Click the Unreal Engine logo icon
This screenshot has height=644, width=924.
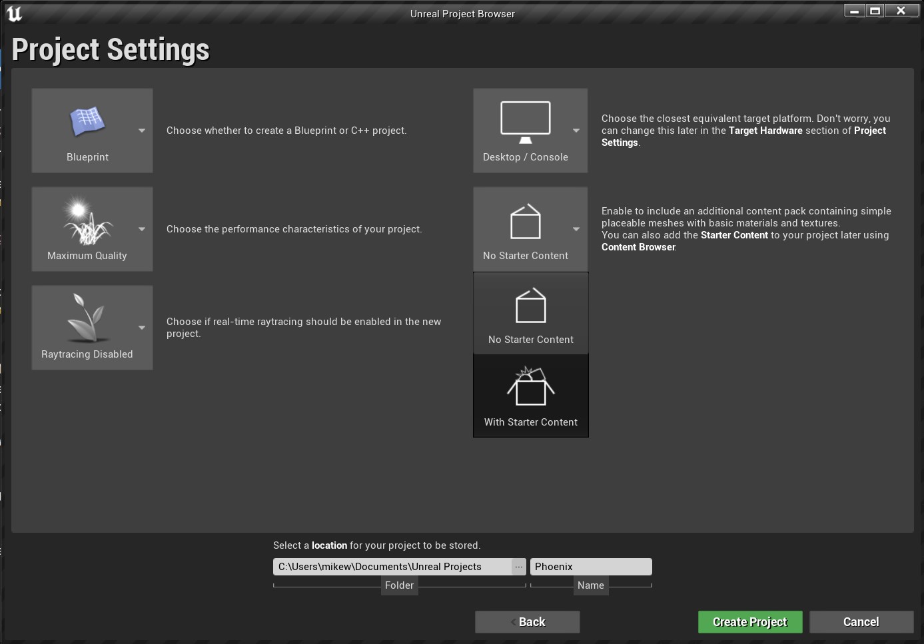[14, 14]
